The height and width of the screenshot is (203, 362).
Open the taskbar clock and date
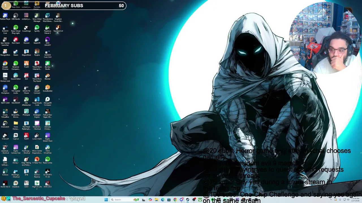point(356,200)
